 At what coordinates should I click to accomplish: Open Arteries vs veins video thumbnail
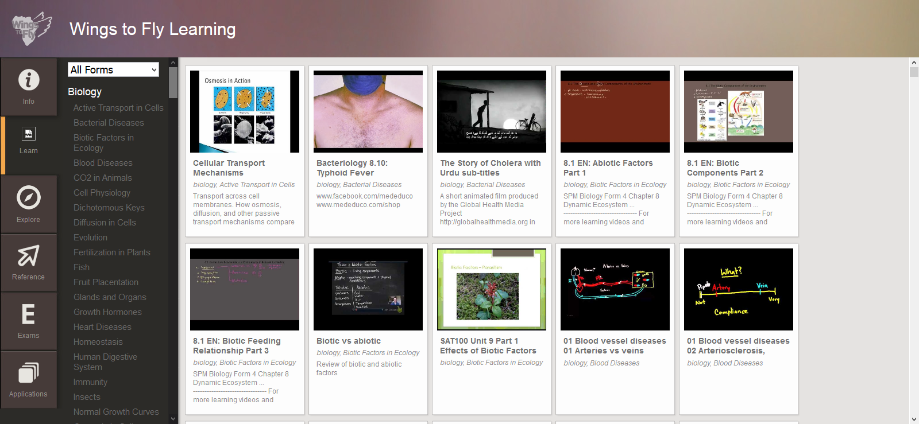click(x=615, y=289)
